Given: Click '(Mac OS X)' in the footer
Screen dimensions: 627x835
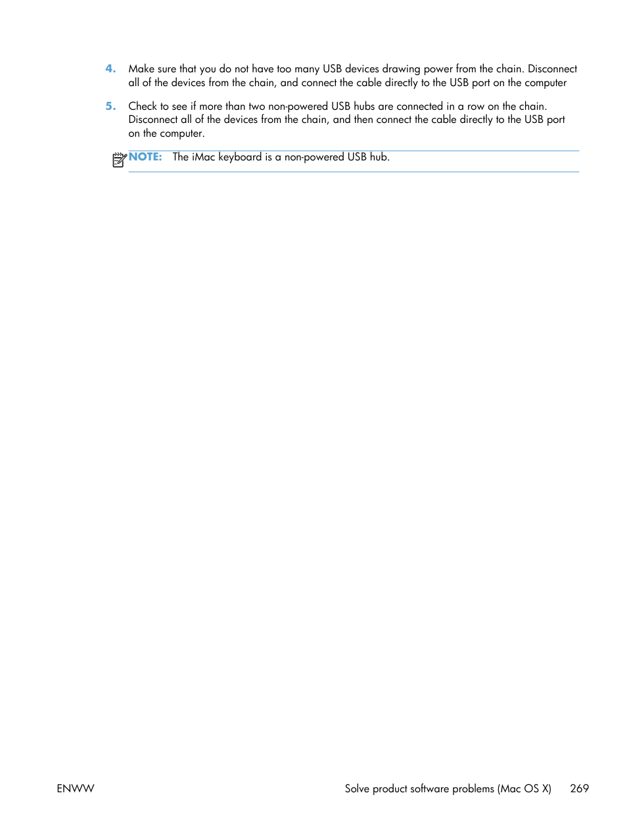Looking at the screenshot, I should point(524,788).
